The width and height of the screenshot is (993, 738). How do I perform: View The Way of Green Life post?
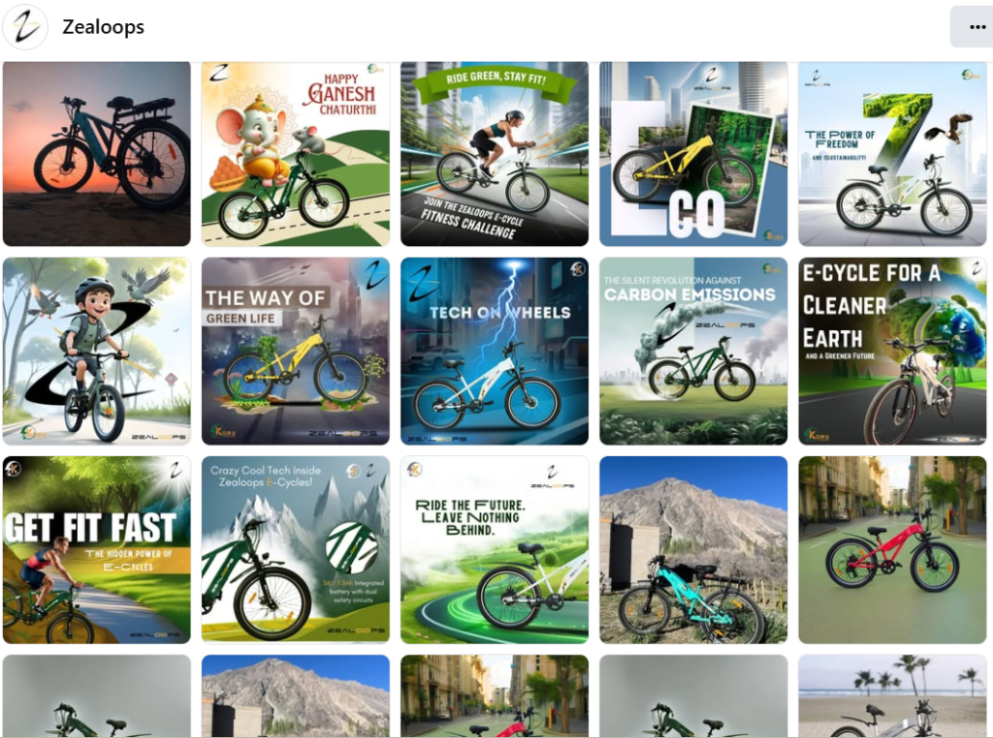[296, 351]
